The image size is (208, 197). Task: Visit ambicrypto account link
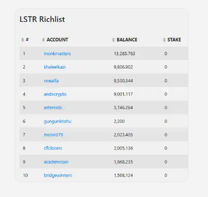[x=55, y=94]
